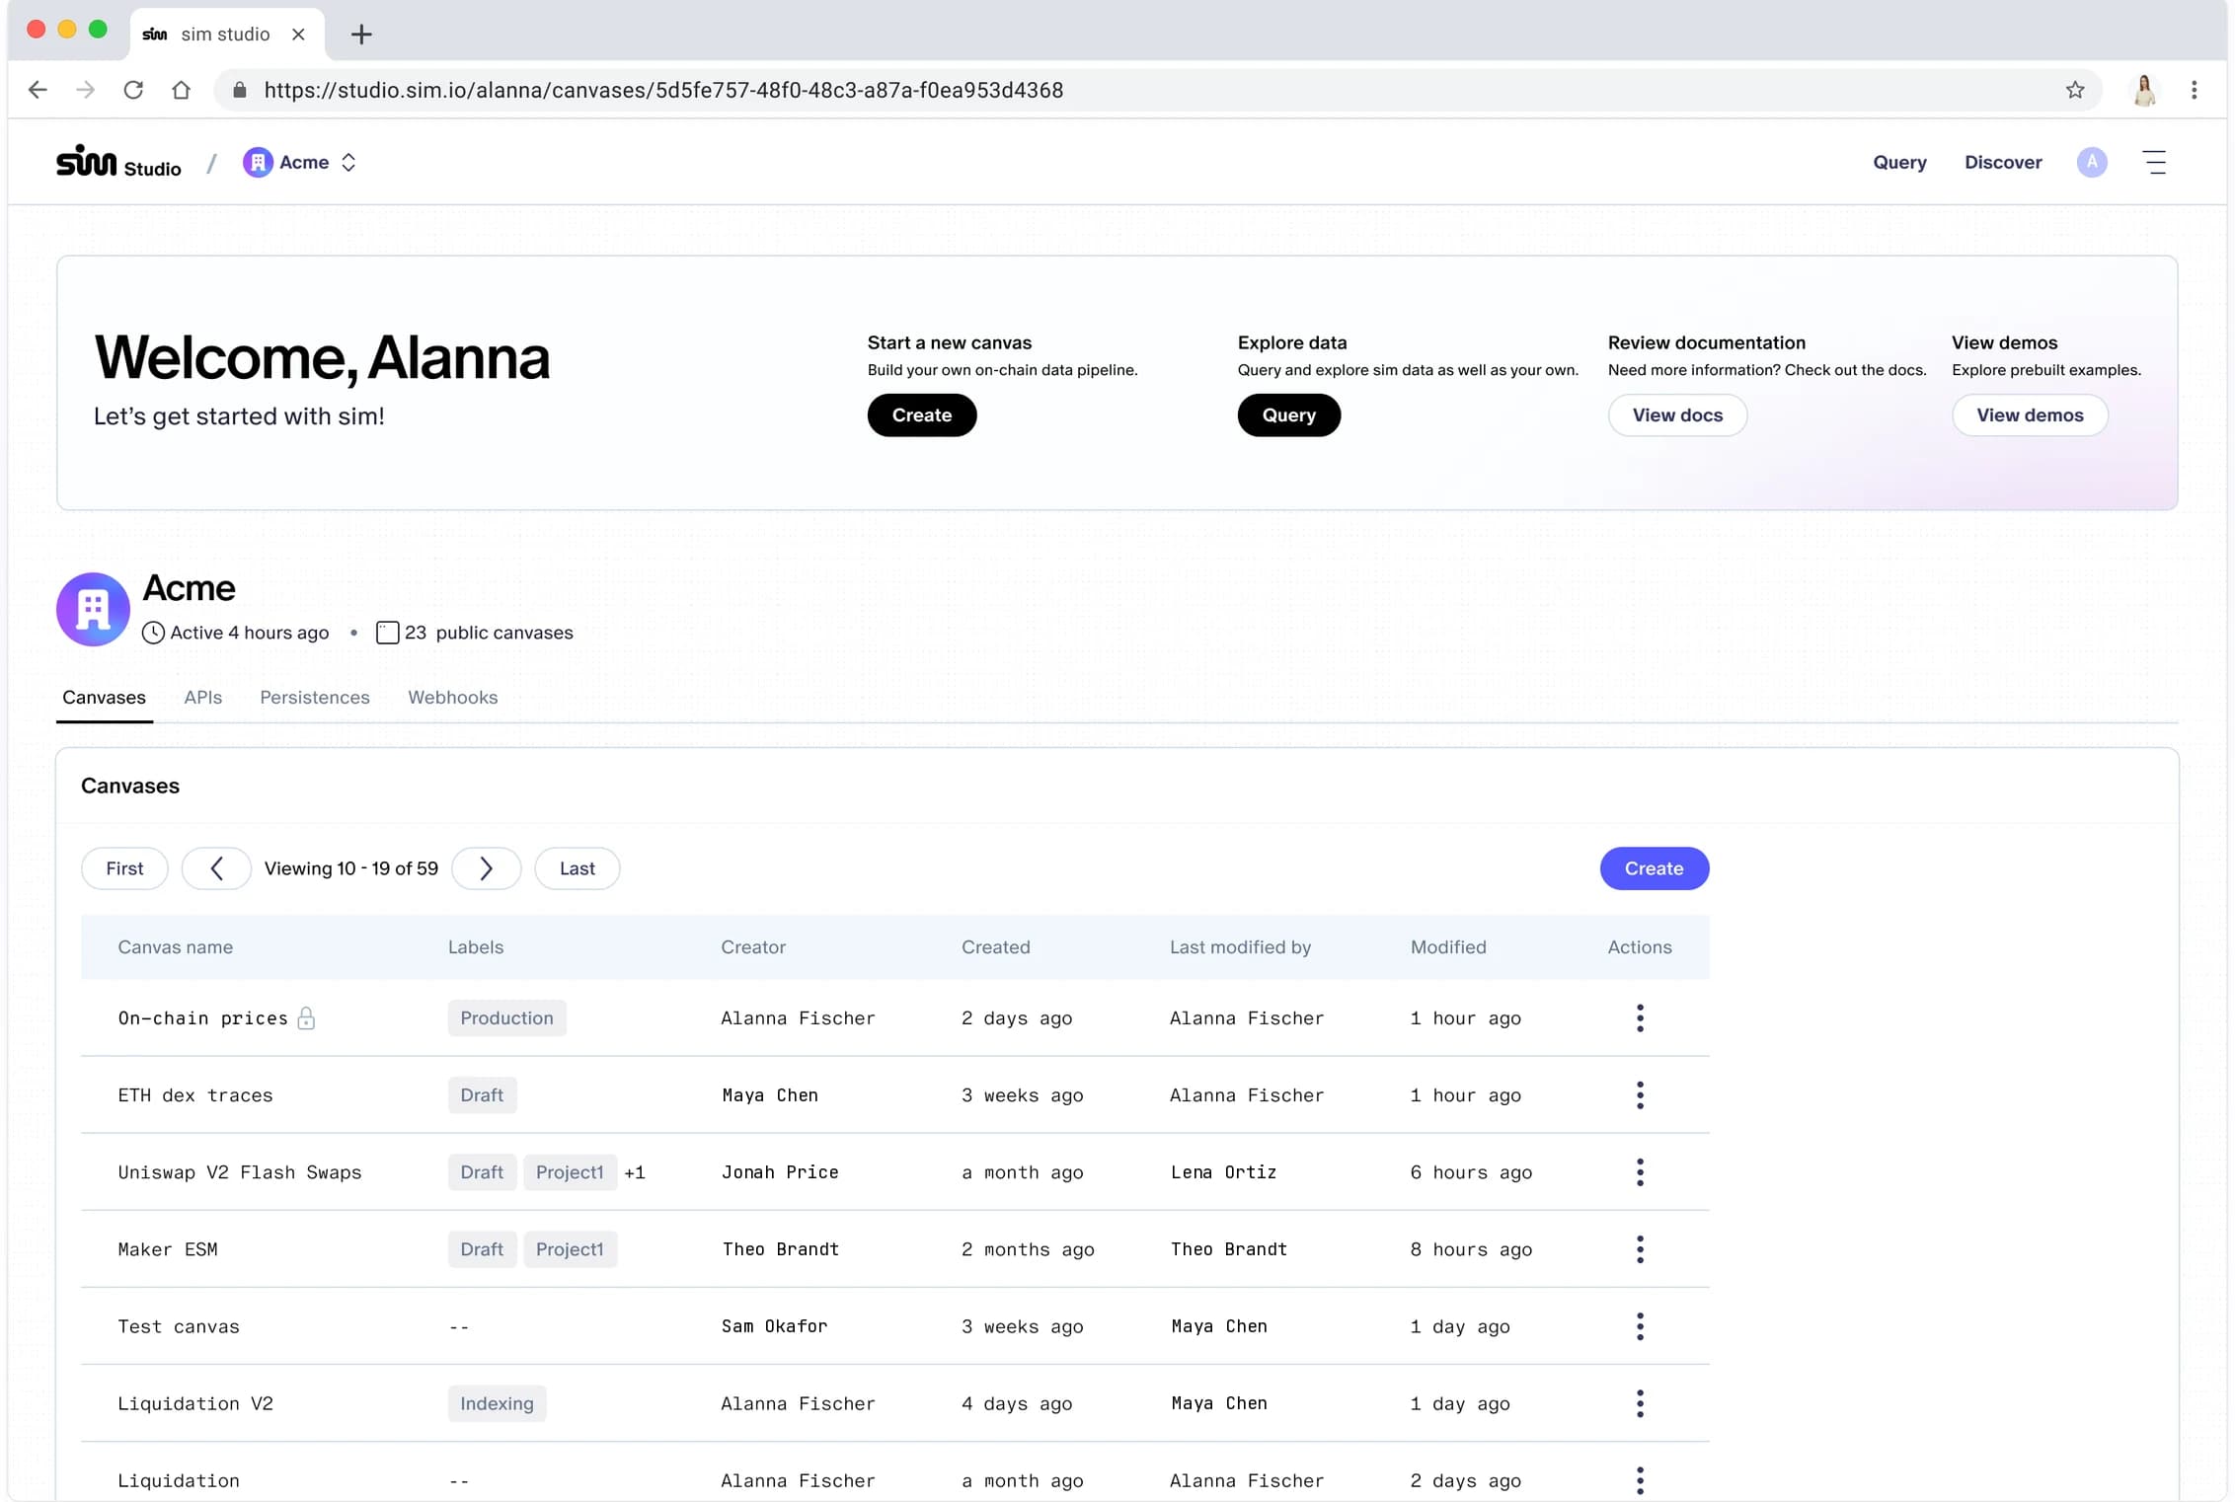Image resolution: width=2235 pixels, height=1502 pixels.
Task: Open the Chrome three-dot menu
Action: pyautogui.click(x=2194, y=90)
